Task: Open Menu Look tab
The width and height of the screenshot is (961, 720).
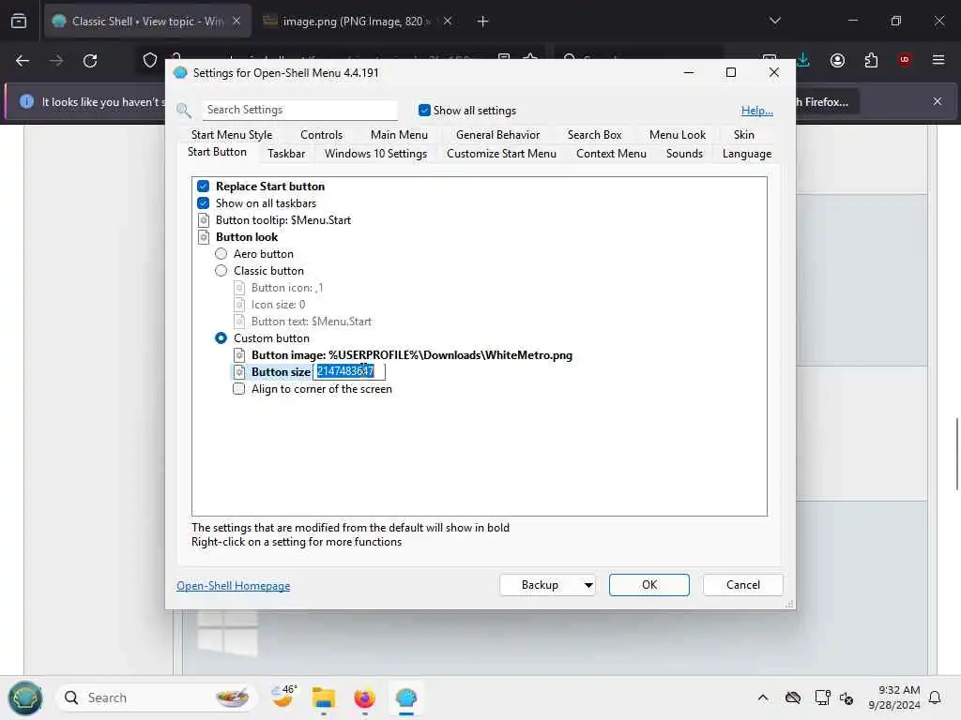Action: 678,135
